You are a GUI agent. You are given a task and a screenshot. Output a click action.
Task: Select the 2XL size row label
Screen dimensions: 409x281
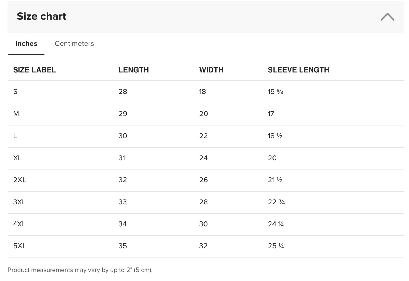[19, 180]
